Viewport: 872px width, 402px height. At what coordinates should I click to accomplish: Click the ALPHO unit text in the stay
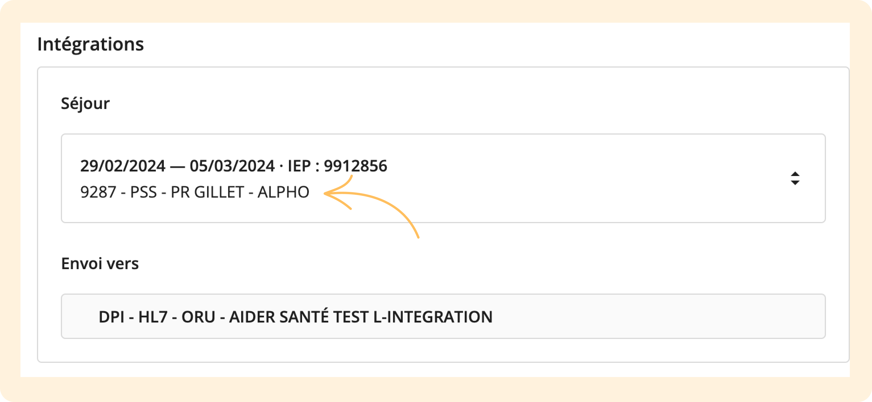tap(283, 192)
